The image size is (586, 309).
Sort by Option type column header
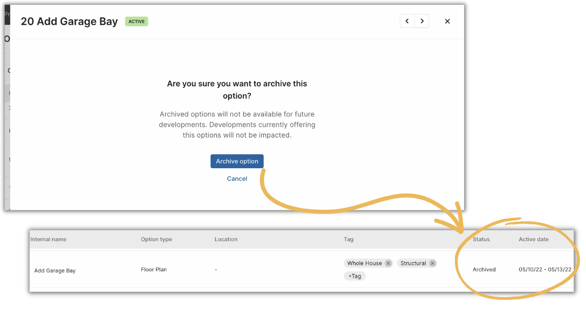tap(156, 239)
